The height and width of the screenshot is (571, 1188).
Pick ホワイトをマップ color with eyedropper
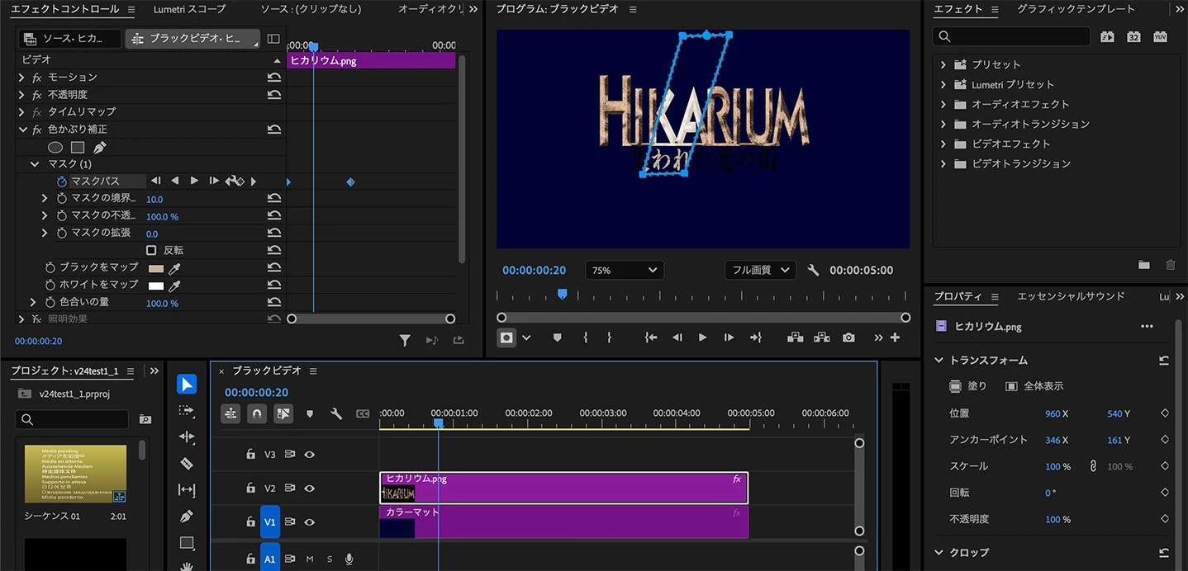tap(174, 285)
